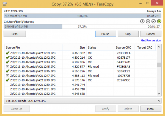
Task: Maximize the TeraCopy window
Action: tap(148, 3)
